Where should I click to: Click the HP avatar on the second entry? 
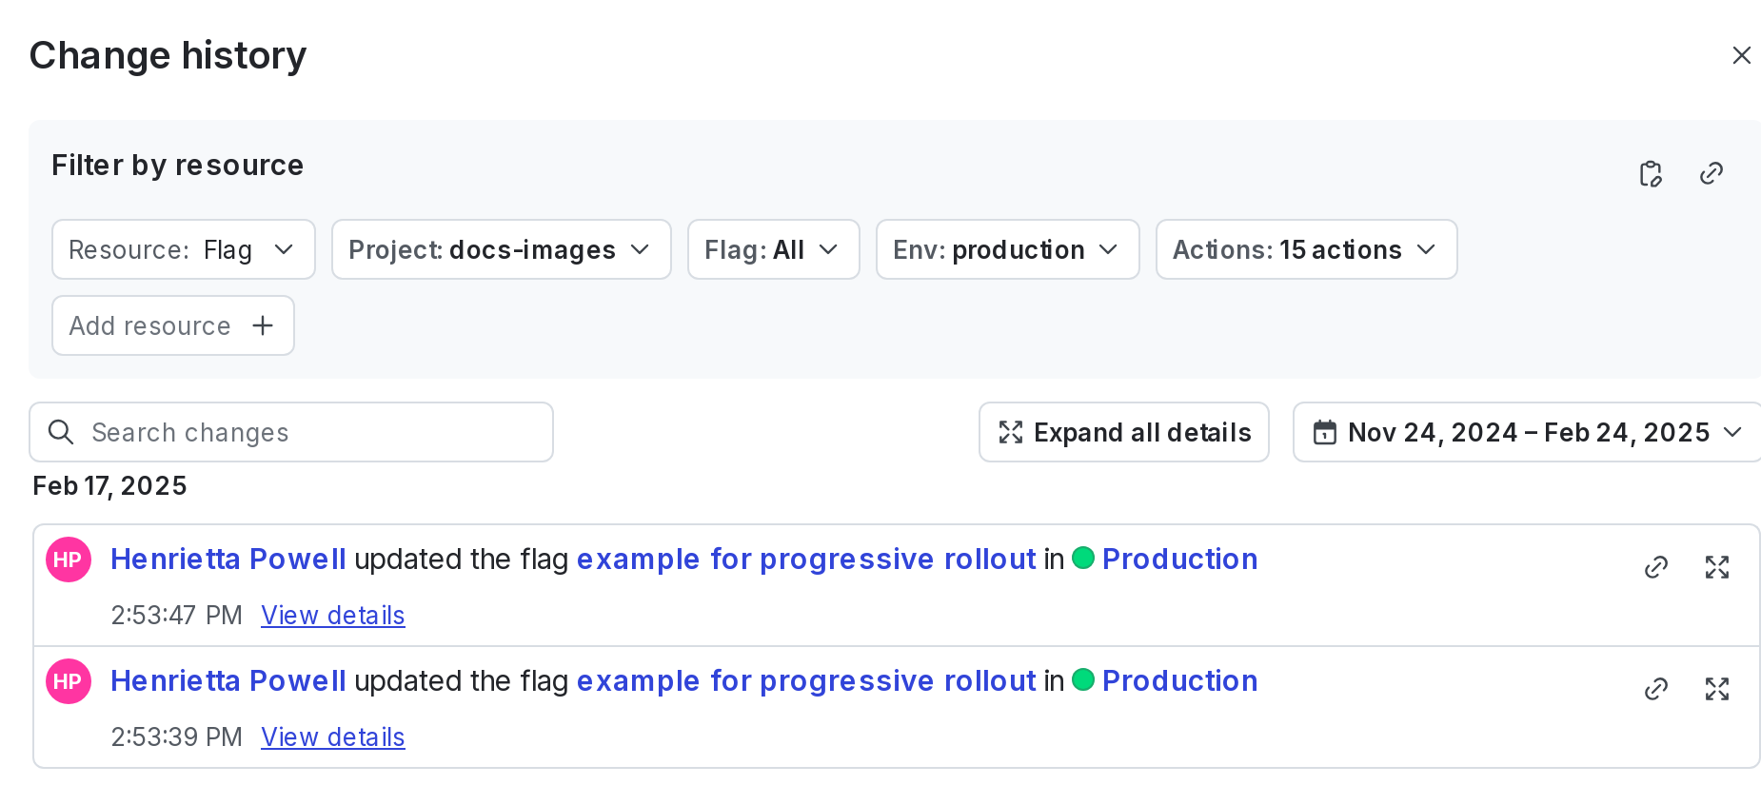(69, 681)
